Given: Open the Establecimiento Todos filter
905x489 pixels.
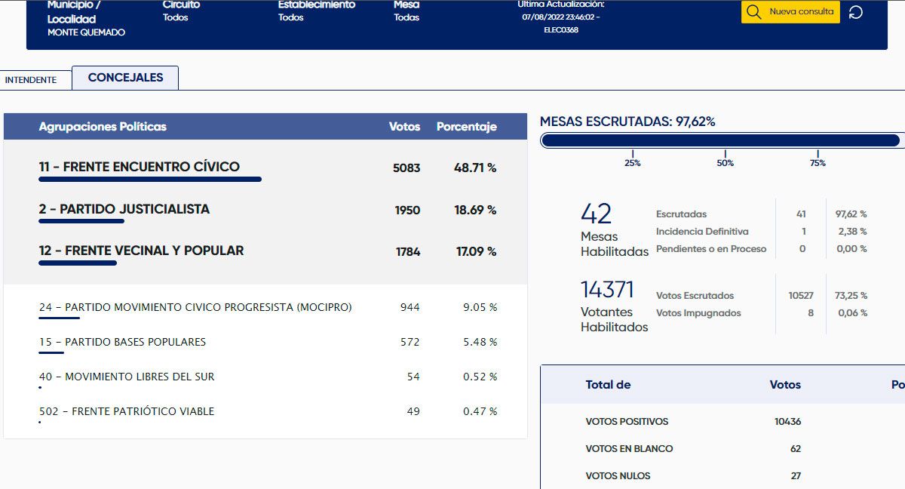Looking at the screenshot, I should 316,11.
